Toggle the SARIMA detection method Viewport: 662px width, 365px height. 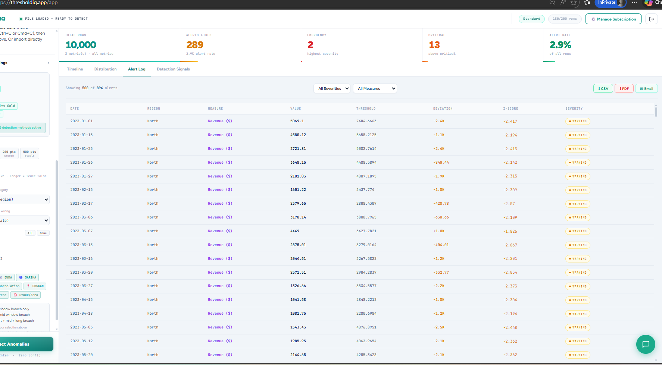click(x=27, y=277)
